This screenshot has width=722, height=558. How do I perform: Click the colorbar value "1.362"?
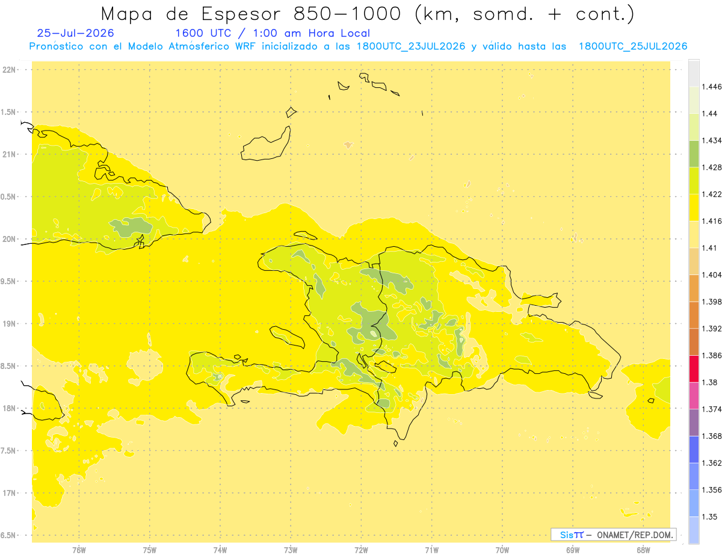(x=712, y=463)
